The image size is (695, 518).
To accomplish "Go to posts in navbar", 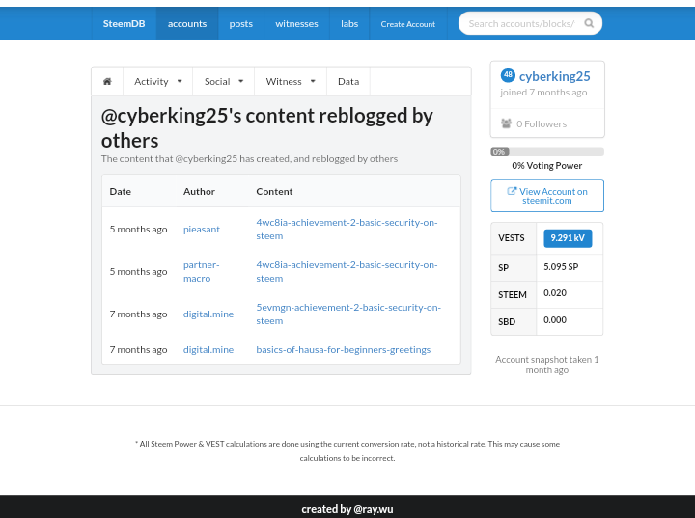I will tap(241, 23).
